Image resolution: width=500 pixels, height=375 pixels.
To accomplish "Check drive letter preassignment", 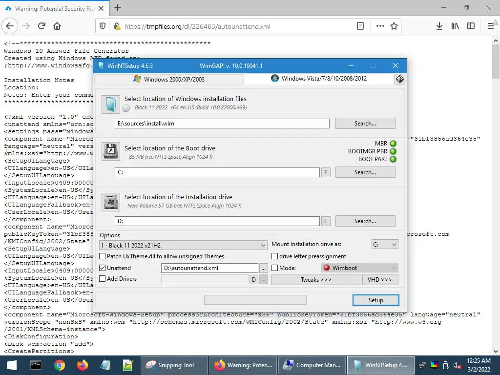I will coord(274,256).
